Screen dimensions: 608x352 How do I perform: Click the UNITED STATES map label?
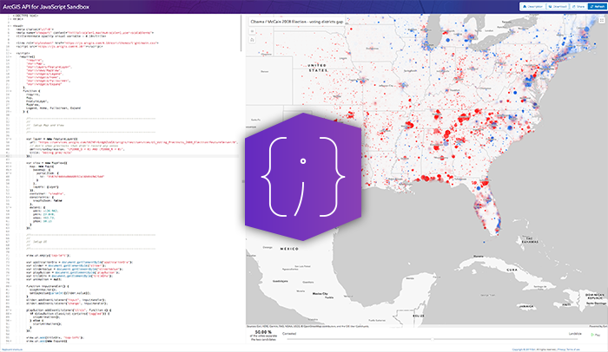point(318,68)
